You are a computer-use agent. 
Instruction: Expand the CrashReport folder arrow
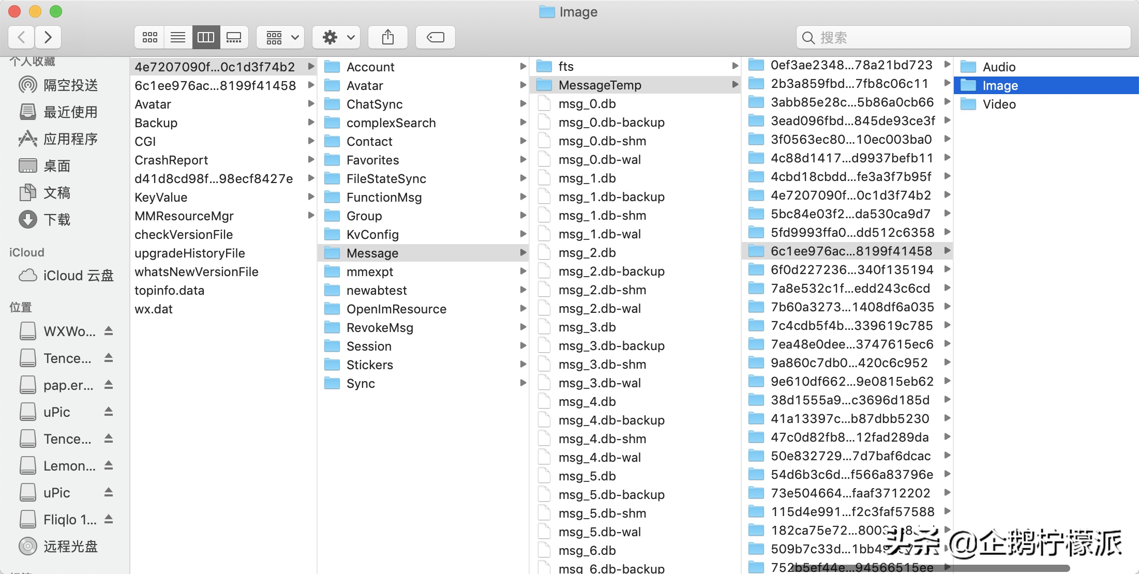[x=311, y=160]
